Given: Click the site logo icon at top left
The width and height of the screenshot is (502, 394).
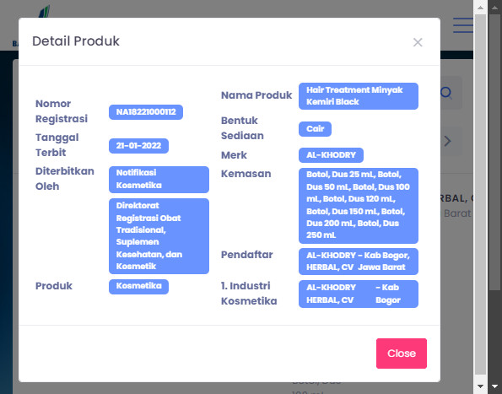Looking at the screenshot, I should pyautogui.click(x=44, y=11).
